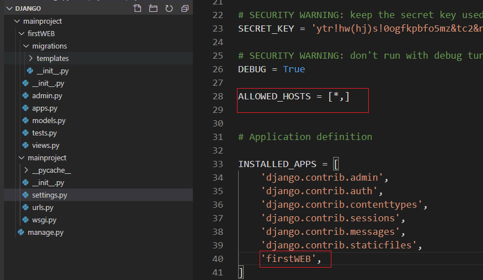The height and width of the screenshot is (280, 483).
Task: Click the Python icon beside manage.py
Action: coord(21,233)
